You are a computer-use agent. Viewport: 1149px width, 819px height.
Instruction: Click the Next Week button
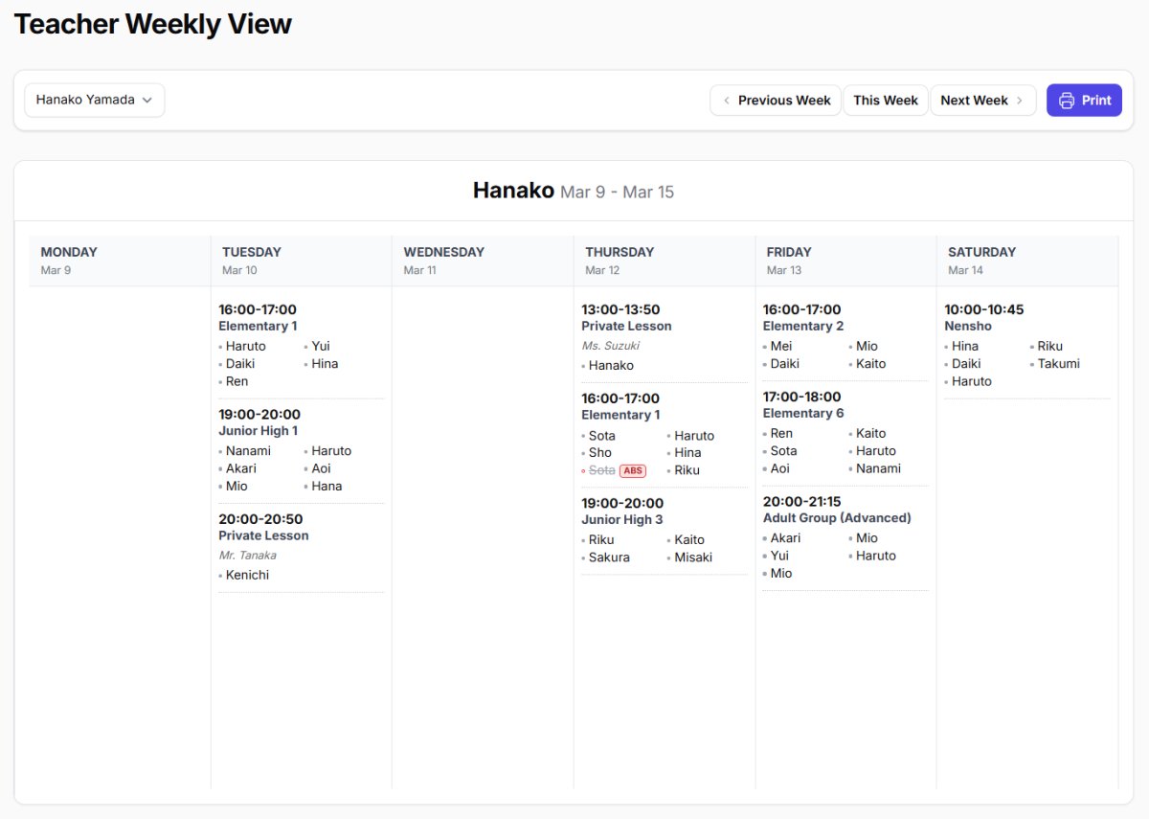coord(974,100)
